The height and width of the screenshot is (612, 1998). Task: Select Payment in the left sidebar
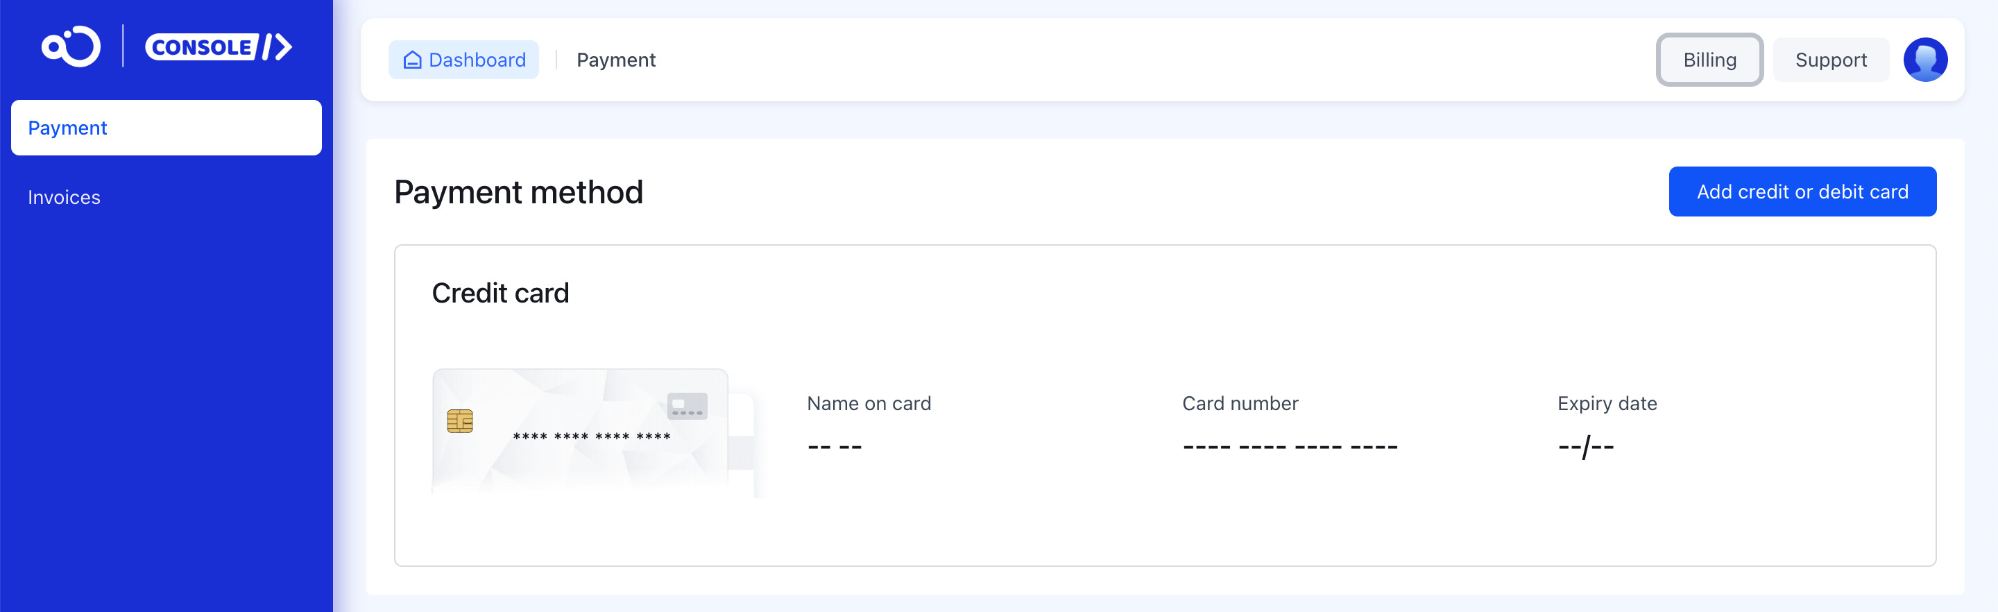coord(166,128)
